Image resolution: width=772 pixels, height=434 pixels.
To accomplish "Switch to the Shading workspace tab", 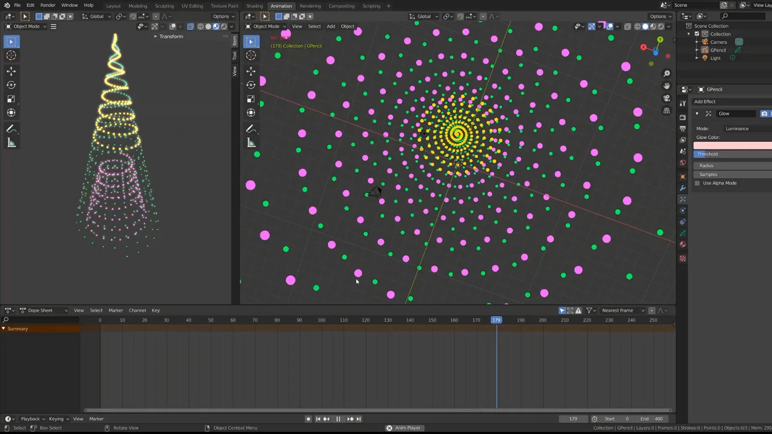I will tap(254, 6).
